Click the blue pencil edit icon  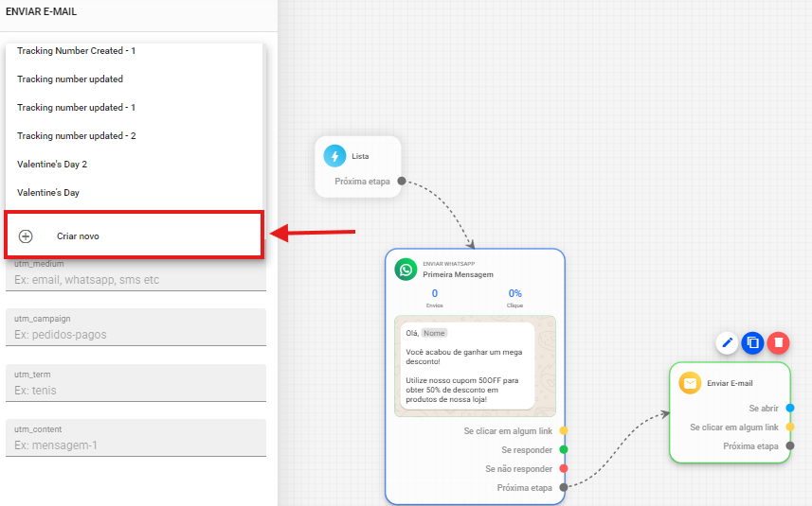(728, 342)
